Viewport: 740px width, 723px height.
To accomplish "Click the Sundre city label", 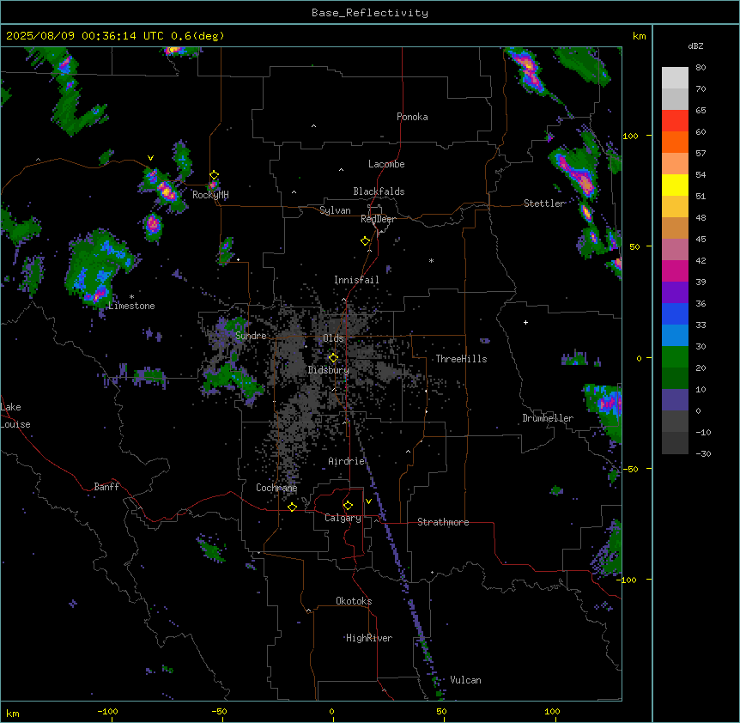I will pos(251,336).
